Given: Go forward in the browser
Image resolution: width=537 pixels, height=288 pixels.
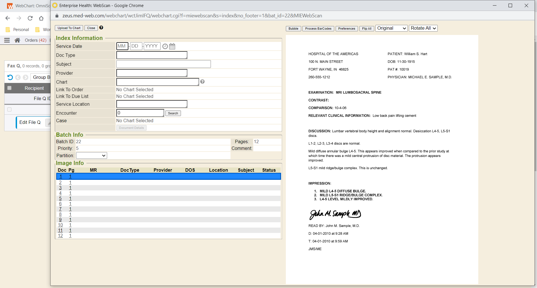Looking at the screenshot, I should (19, 18).
